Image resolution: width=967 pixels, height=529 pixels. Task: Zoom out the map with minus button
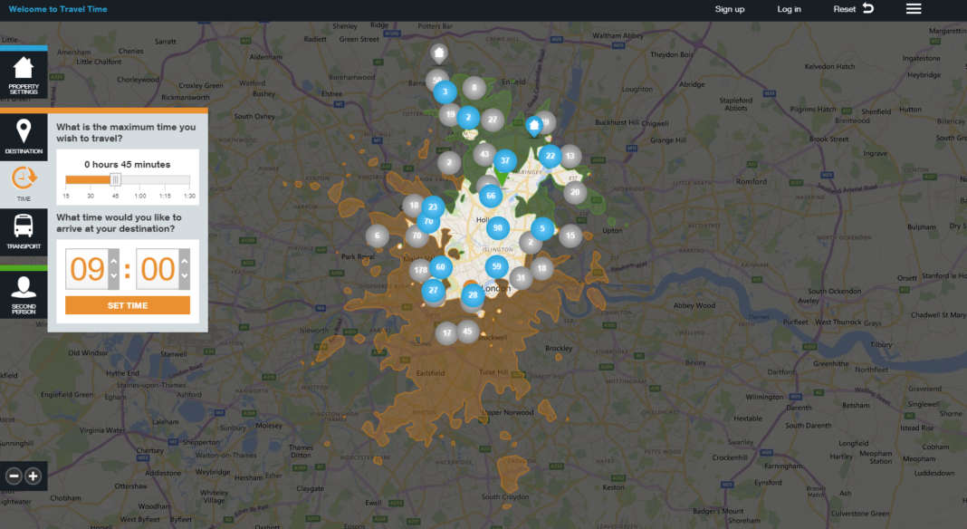point(14,476)
